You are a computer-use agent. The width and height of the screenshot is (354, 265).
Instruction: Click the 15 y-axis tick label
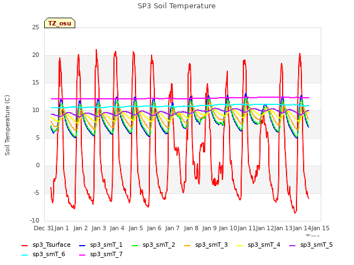point(35,83)
